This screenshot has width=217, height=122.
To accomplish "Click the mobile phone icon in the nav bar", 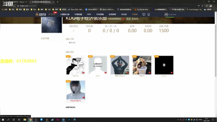I will click(x=149, y=14).
